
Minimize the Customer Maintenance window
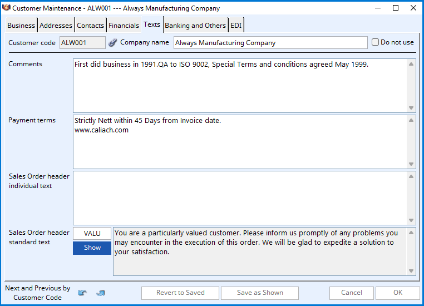(x=378, y=8)
